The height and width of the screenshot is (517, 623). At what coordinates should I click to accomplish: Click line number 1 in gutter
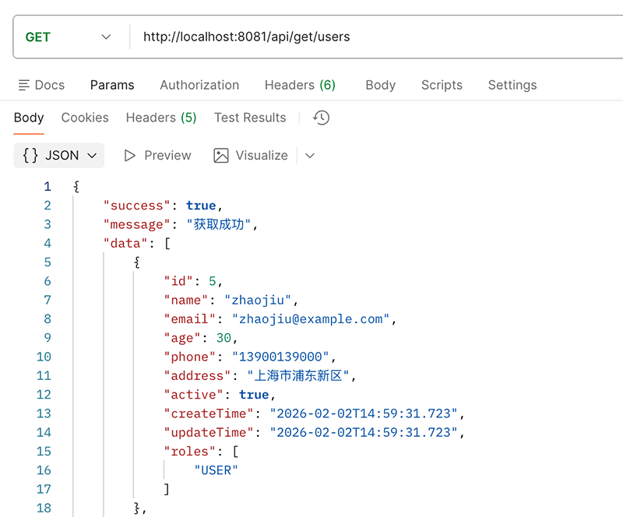(x=48, y=186)
